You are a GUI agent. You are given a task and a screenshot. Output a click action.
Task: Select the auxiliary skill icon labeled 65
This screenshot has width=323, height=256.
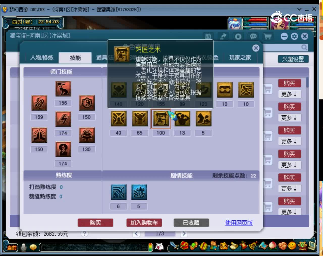coord(140,118)
